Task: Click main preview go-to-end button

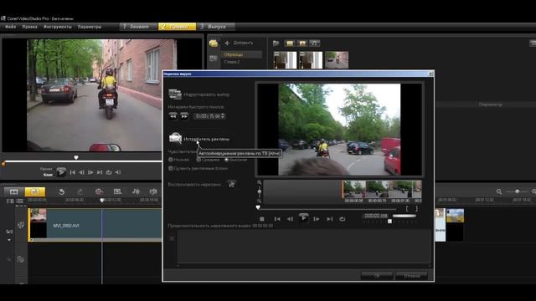Action: tap(100, 172)
